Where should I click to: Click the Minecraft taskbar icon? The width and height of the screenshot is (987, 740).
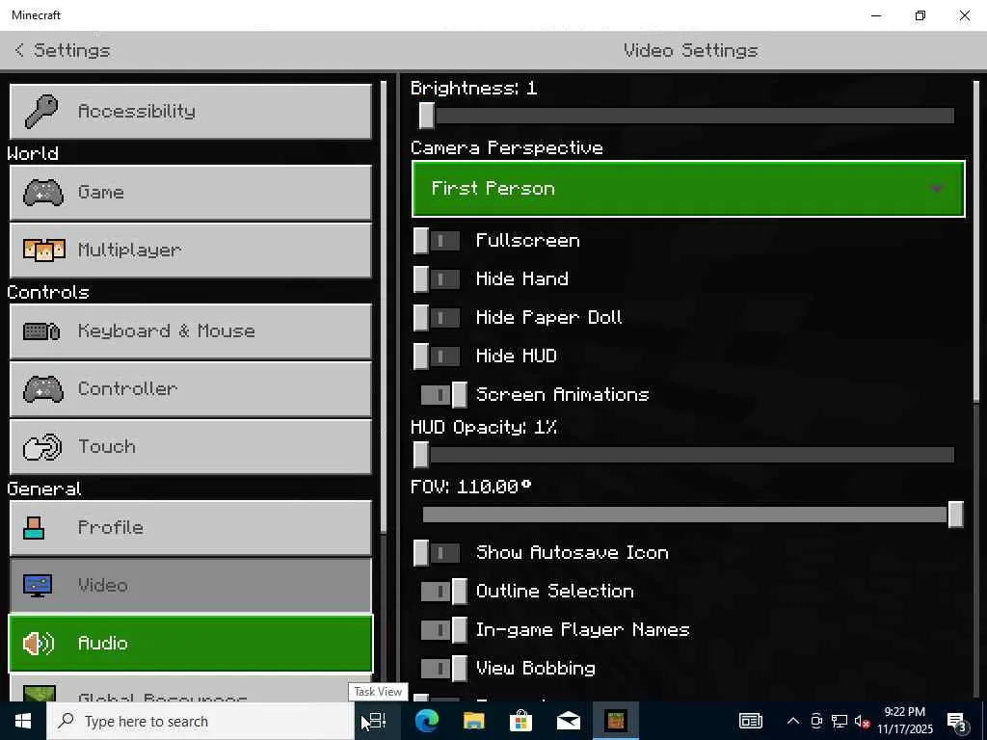pos(615,721)
